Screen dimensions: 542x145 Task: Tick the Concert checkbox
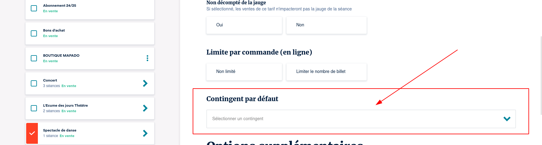coord(34,83)
